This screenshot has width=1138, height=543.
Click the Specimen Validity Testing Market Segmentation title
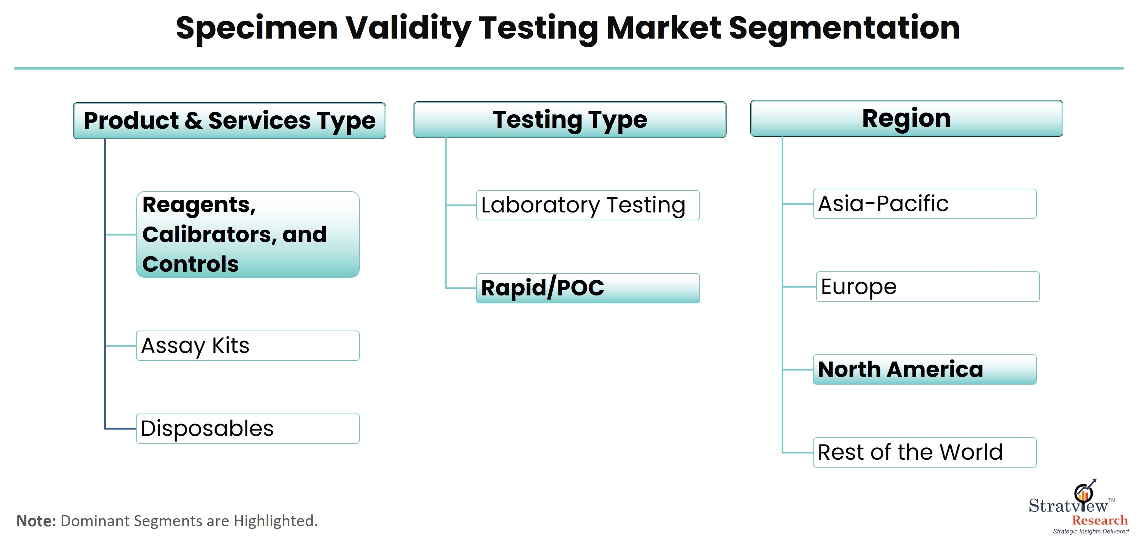click(568, 28)
